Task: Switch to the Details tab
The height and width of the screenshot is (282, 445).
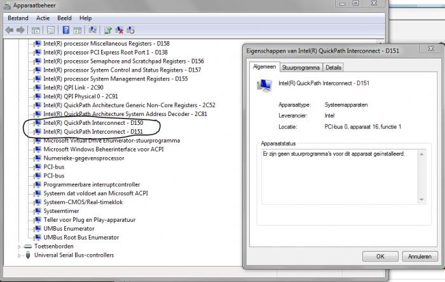Action: (333, 68)
